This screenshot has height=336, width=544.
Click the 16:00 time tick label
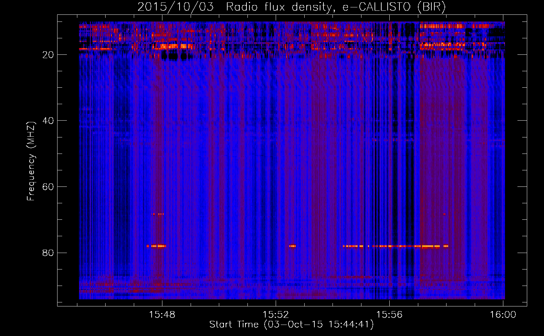pos(503,315)
